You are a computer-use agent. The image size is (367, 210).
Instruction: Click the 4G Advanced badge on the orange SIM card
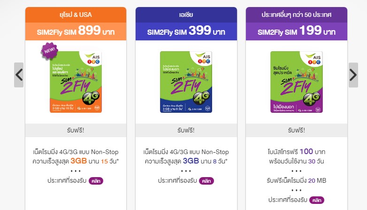click(91, 98)
